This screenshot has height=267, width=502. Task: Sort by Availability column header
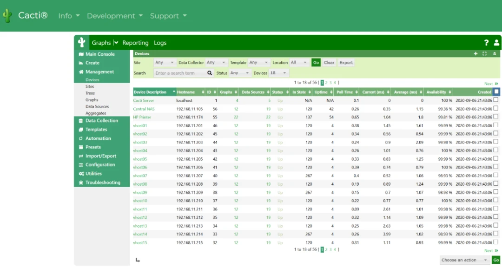[438, 92]
